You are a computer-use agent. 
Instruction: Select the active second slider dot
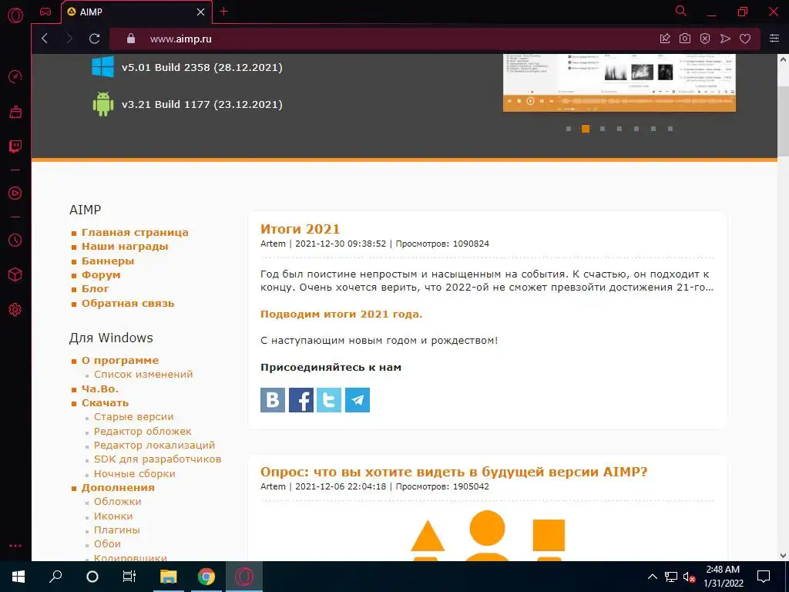click(x=586, y=129)
